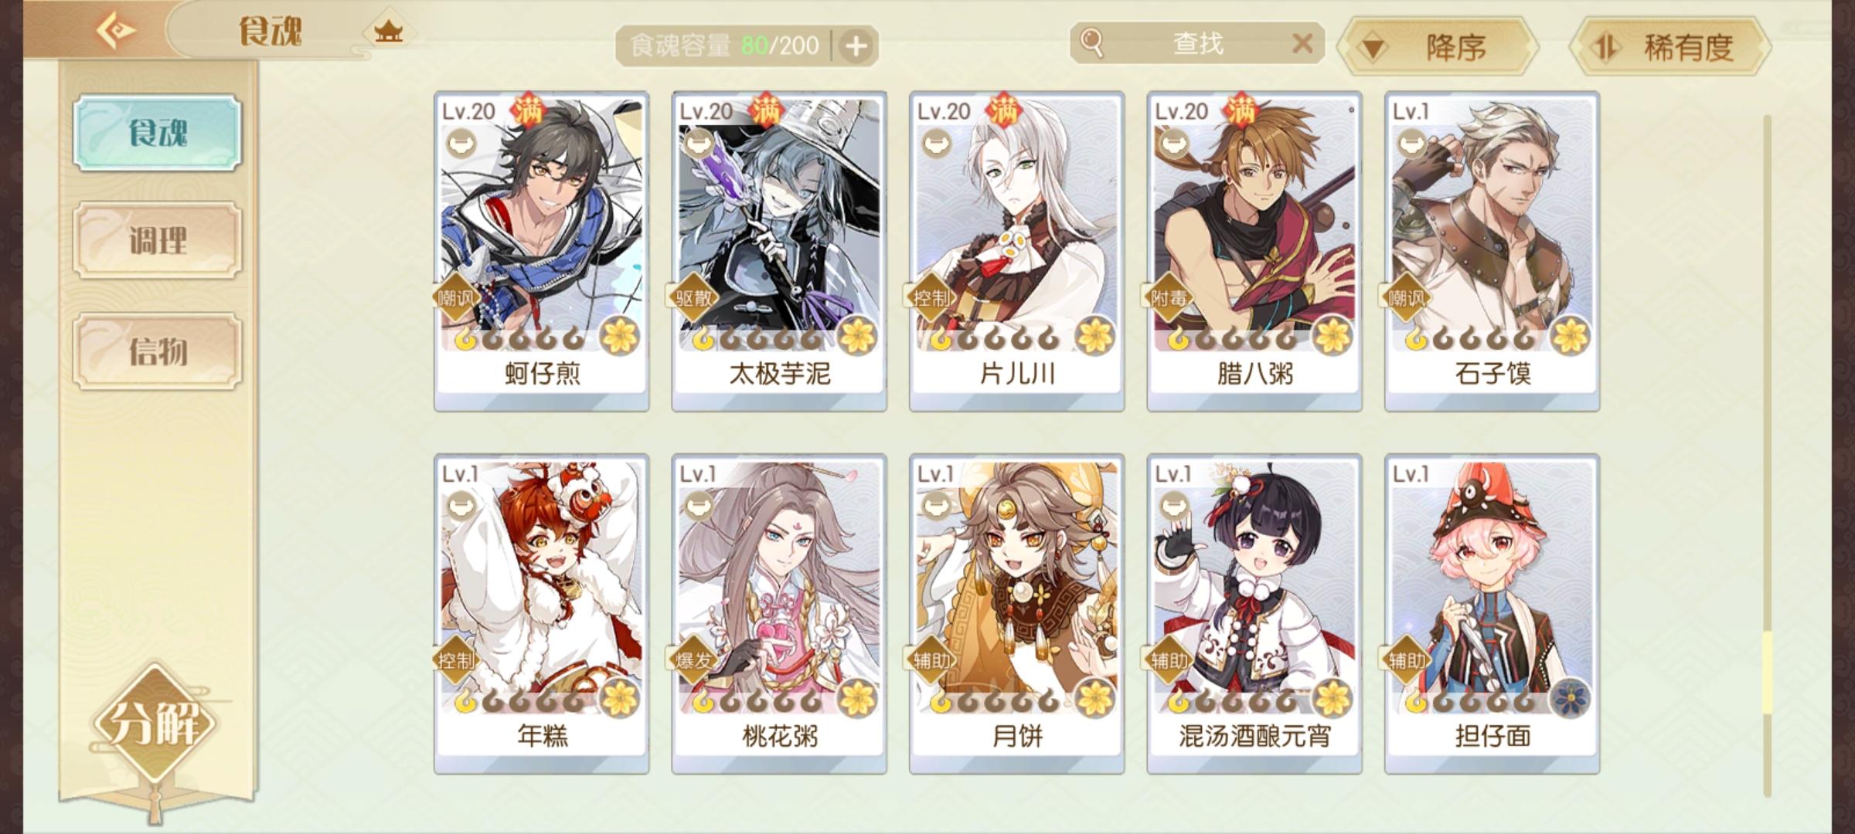Toggle 降序 descending sort order
The height and width of the screenshot is (834, 1855).
(1438, 47)
